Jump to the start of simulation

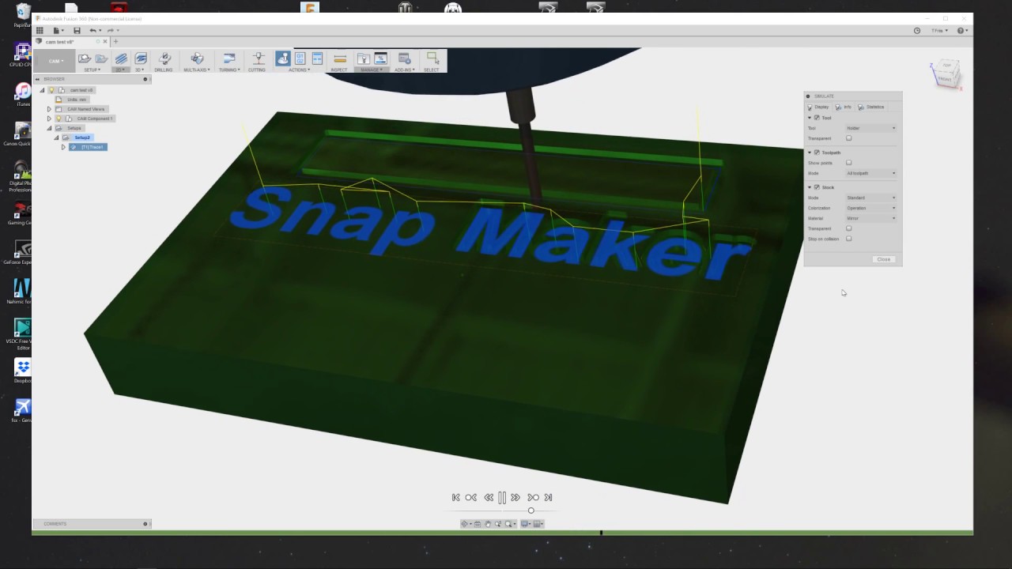[x=456, y=497]
